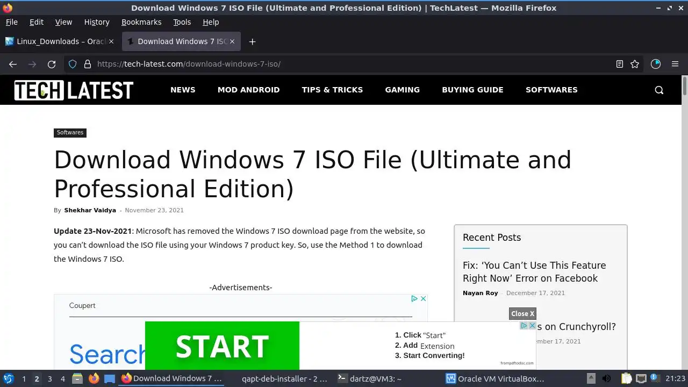Open the Bookmarks menu
Image resolution: width=688 pixels, height=387 pixels.
pos(141,22)
